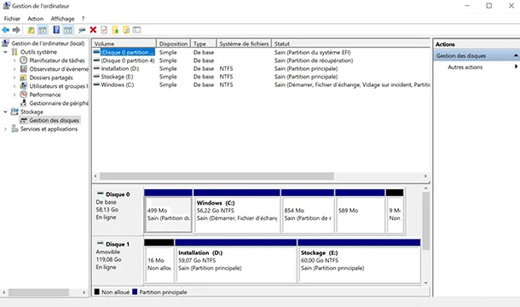The height and width of the screenshot is (307, 520).
Task: Open the Fichier menu
Action: (12, 19)
